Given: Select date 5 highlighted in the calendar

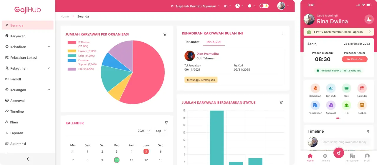Looking at the screenshot, I should [x=146, y=151].
